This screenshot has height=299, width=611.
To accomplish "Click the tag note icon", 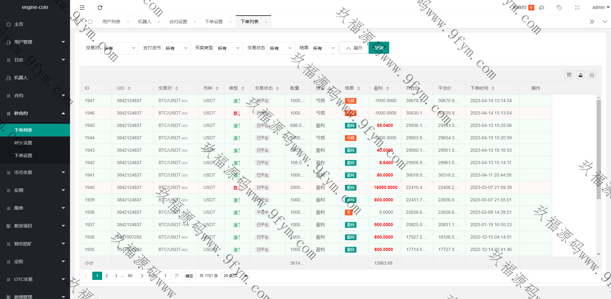I will coord(559,8).
